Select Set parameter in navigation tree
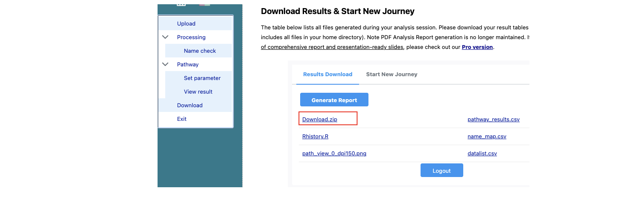 (x=202, y=78)
